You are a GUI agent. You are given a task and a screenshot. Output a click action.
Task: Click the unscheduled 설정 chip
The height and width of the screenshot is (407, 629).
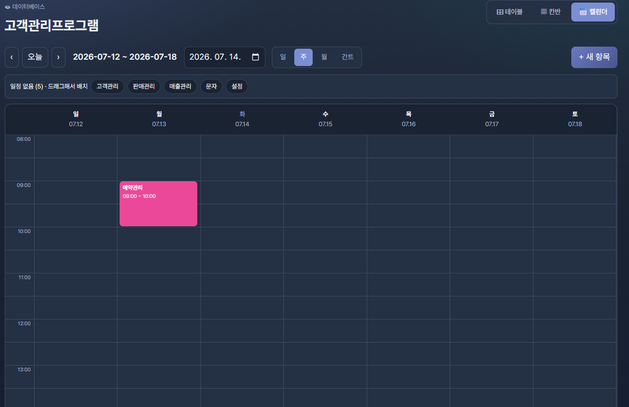(237, 86)
